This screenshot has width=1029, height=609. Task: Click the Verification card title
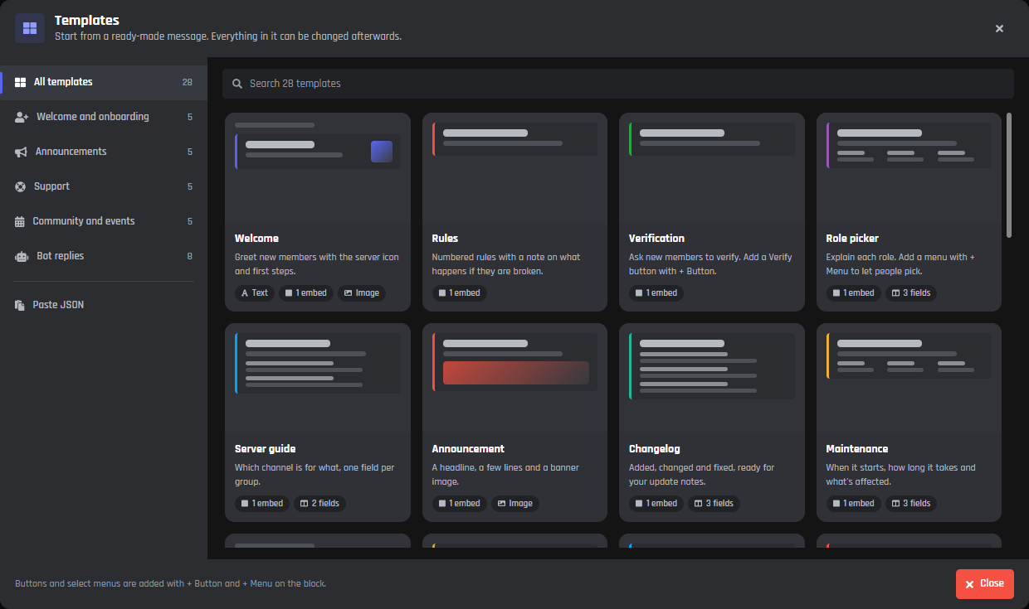click(x=656, y=239)
